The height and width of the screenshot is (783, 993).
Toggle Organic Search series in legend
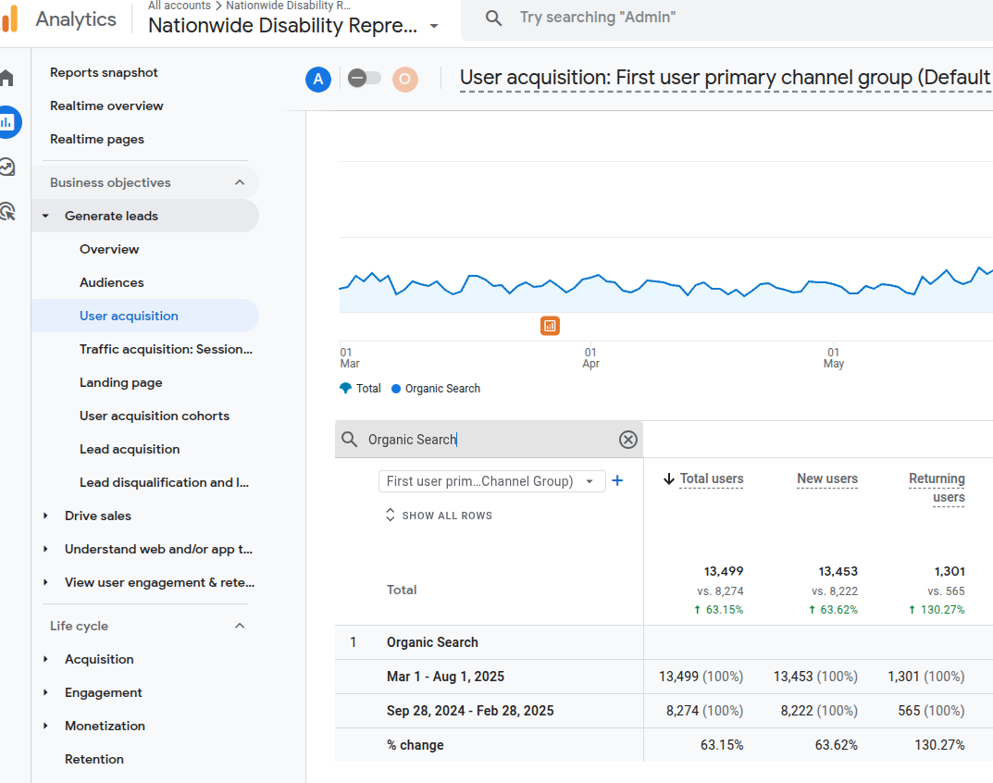click(436, 389)
